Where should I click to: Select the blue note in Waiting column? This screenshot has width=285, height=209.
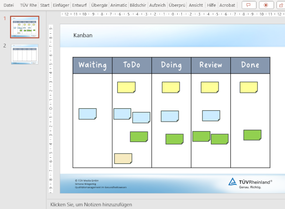[87, 114]
